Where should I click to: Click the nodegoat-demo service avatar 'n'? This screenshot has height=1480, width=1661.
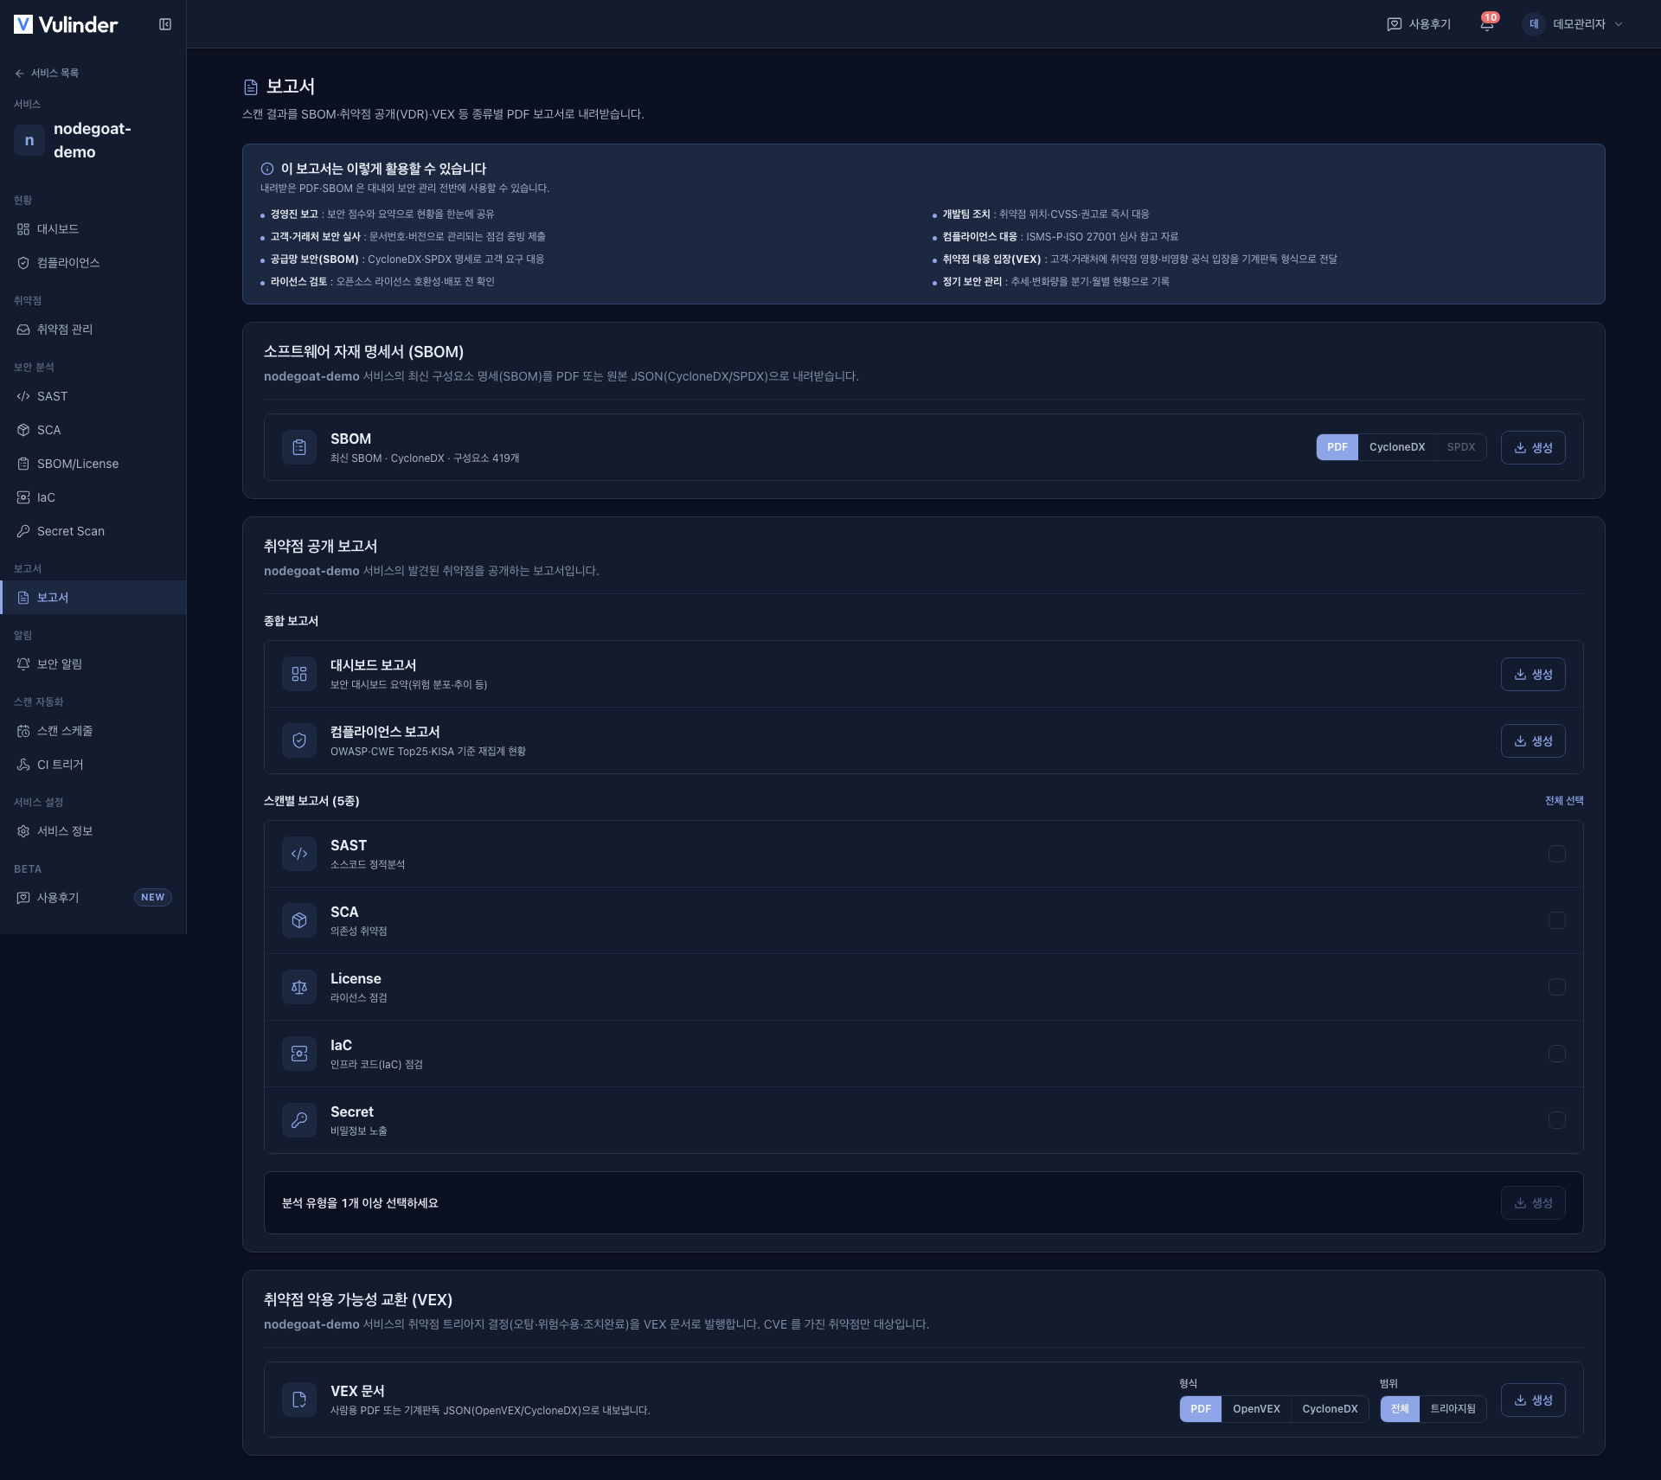pos(29,140)
